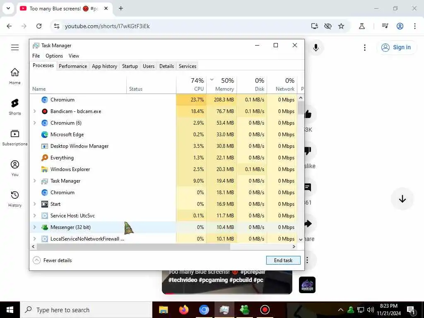Switch to the Performance tab
Image resolution: width=424 pixels, height=318 pixels.
(73, 66)
